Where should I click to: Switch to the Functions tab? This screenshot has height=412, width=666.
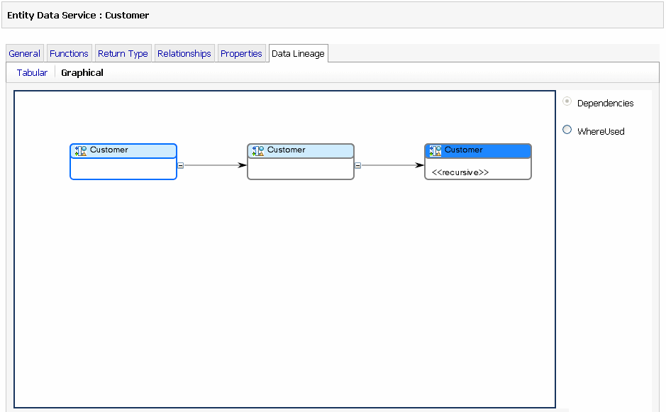[x=69, y=53]
